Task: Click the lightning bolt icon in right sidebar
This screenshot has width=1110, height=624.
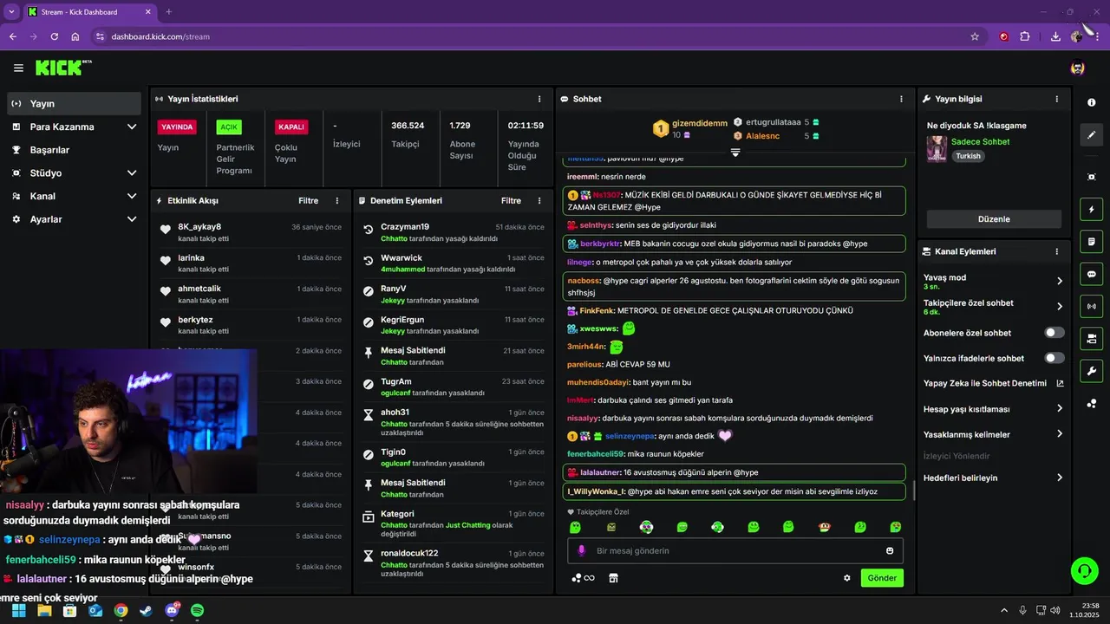Action: pyautogui.click(x=1091, y=210)
